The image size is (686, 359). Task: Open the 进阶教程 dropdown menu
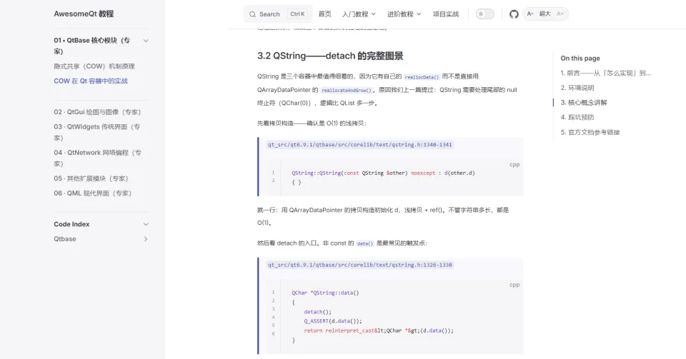404,14
